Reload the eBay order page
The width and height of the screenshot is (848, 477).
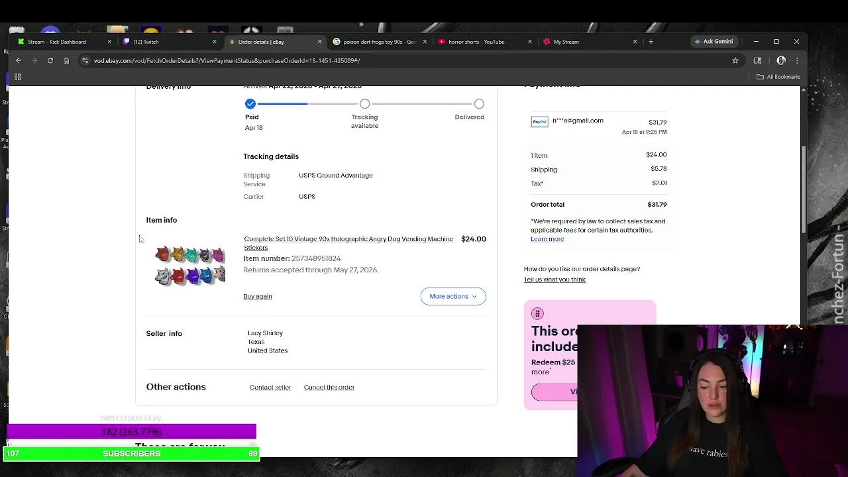click(50, 60)
